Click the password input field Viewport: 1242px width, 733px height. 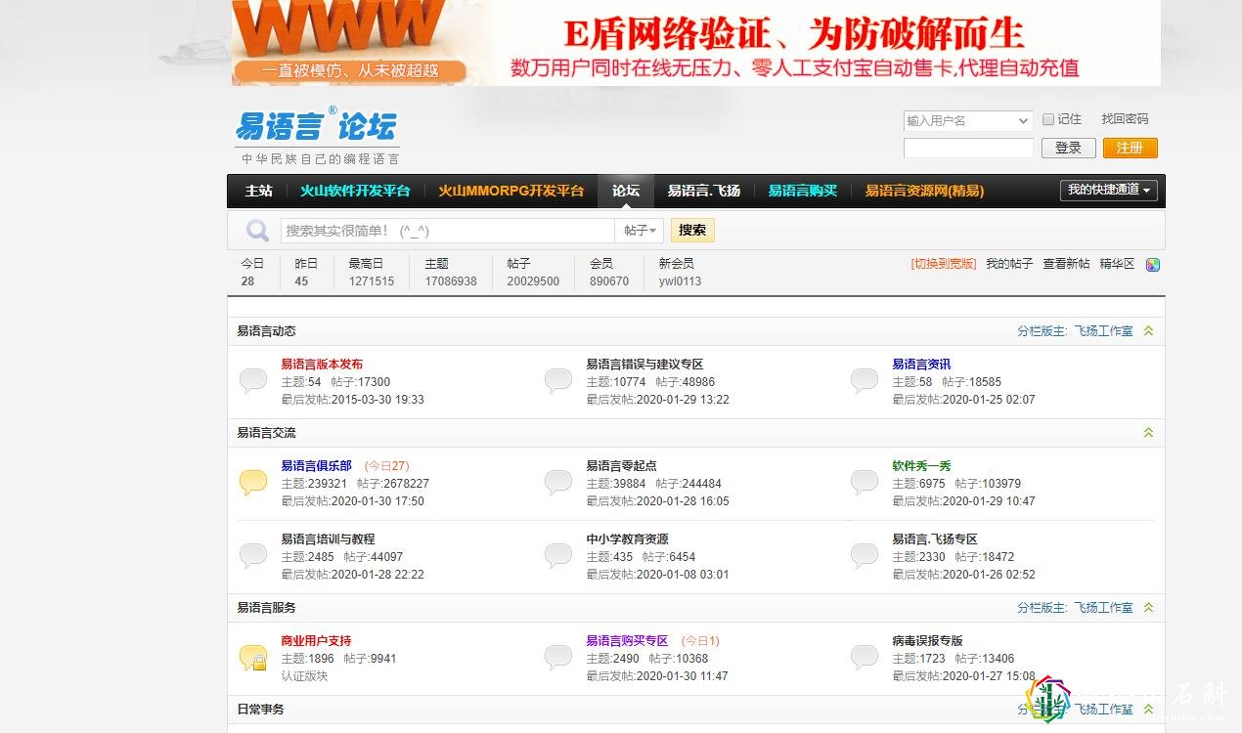click(x=968, y=148)
